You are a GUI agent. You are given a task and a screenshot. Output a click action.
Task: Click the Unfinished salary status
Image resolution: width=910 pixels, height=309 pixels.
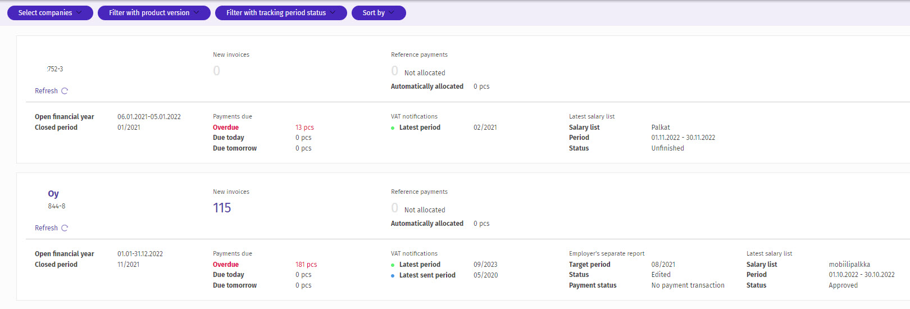pyautogui.click(x=668, y=148)
